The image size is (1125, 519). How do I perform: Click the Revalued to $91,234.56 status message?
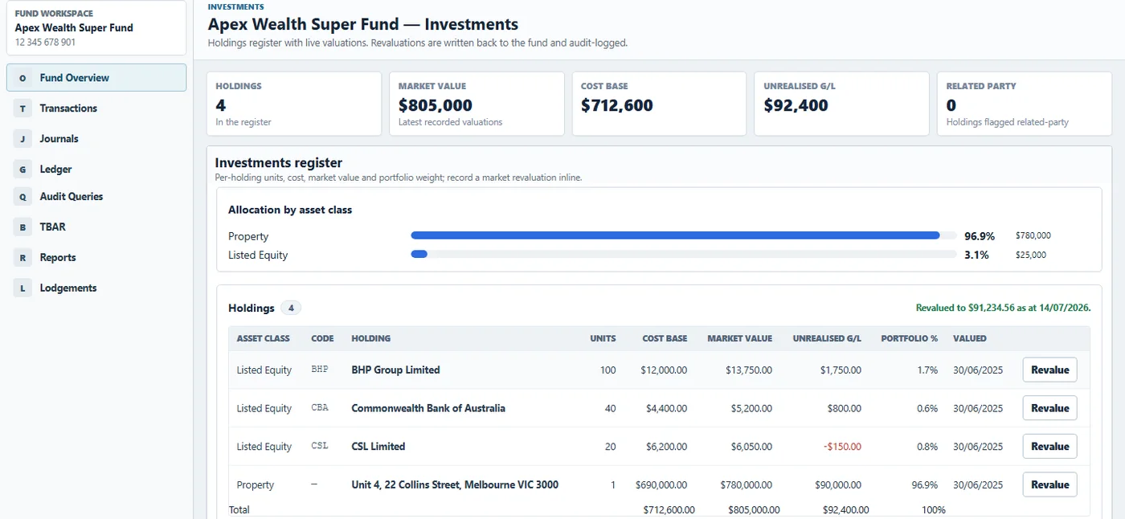(1003, 308)
